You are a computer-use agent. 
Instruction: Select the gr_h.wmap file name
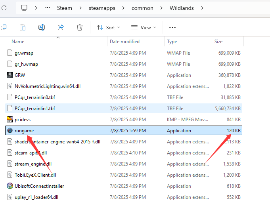(x=26, y=64)
